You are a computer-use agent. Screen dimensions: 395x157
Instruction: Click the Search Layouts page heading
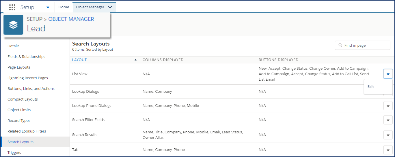(x=91, y=44)
